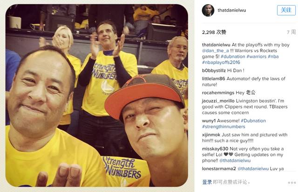The height and width of the screenshot is (192, 298).
Task: Open the thatdanielwu username in the header
Action: tap(232, 10)
